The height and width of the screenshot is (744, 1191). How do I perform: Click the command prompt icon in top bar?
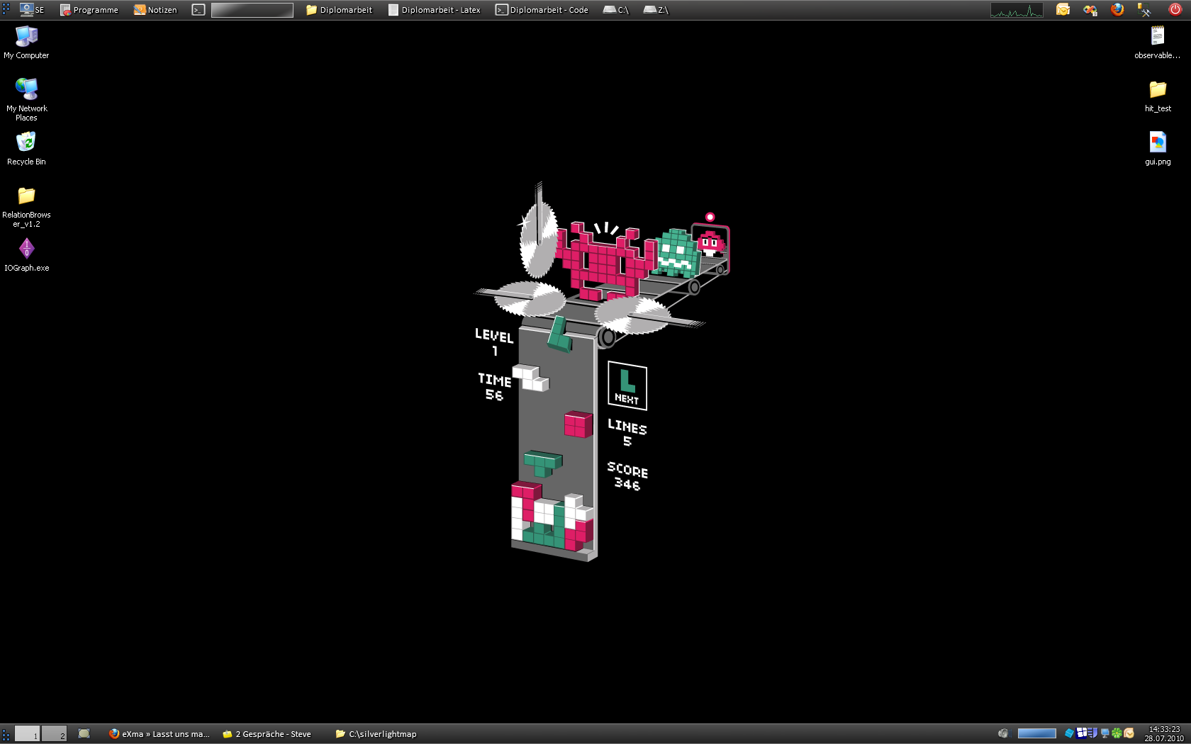coord(198,10)
